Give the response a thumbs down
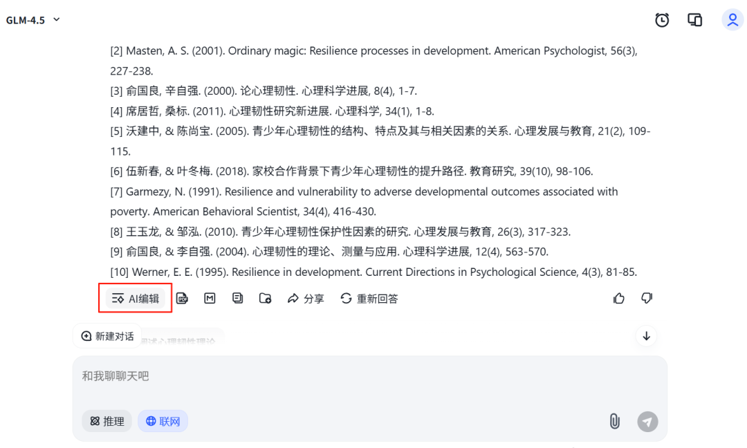 [x=647, y=298]
